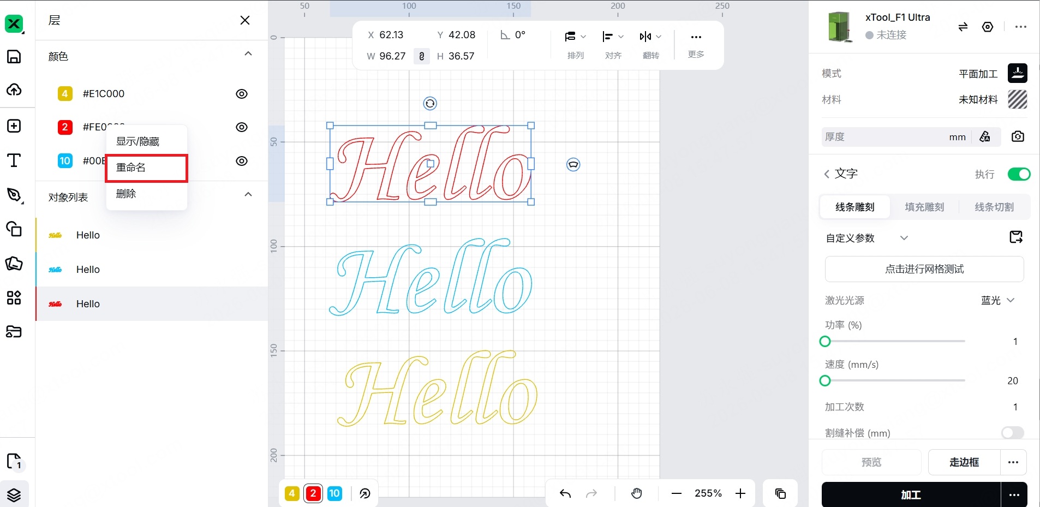The width and height of the screenshot is (1040, 507).
Task: Open more options next to 加工
Action: [x=1014, y=494]
